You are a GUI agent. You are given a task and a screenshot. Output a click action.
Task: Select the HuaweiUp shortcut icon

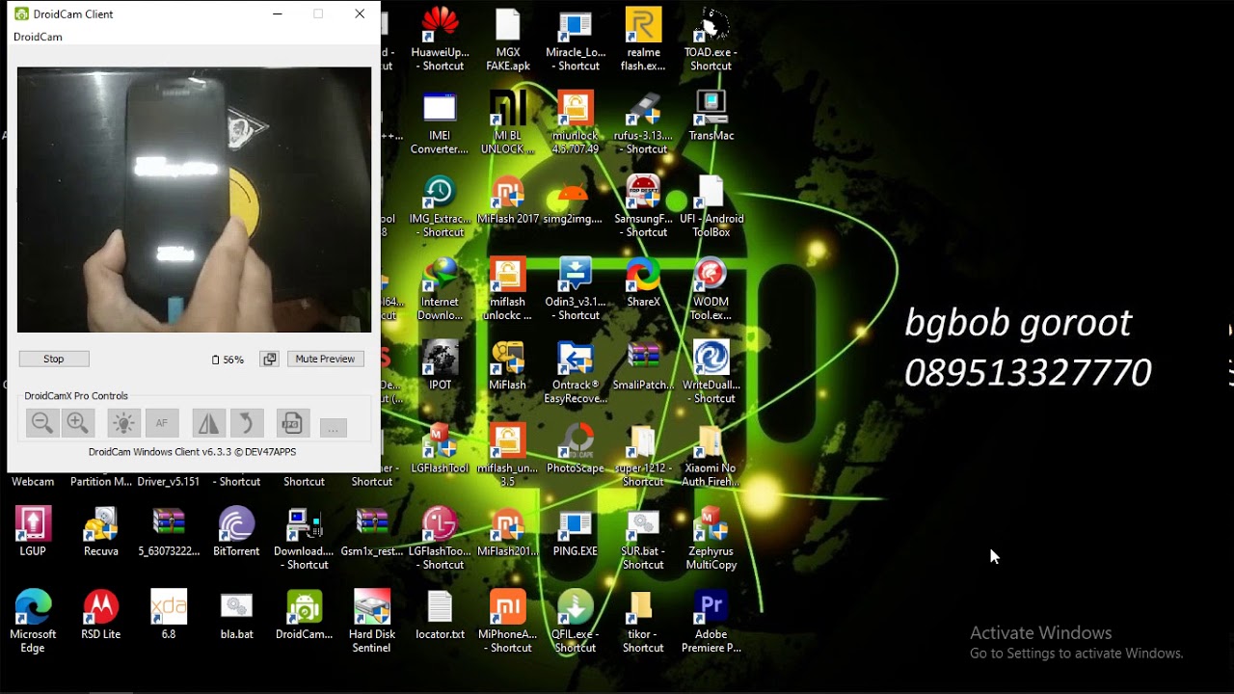point(440,40)
